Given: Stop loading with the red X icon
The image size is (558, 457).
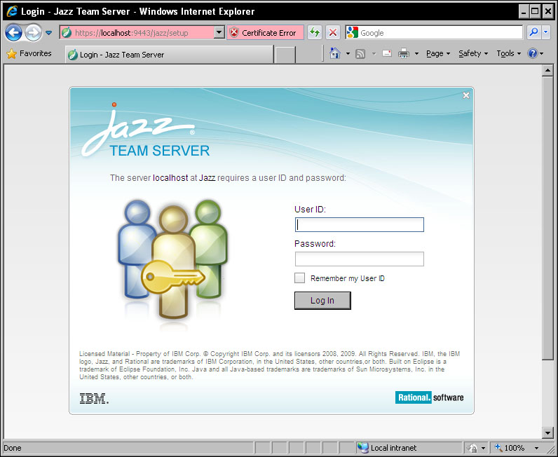Looking at the screenshot, I should point(333,33).
